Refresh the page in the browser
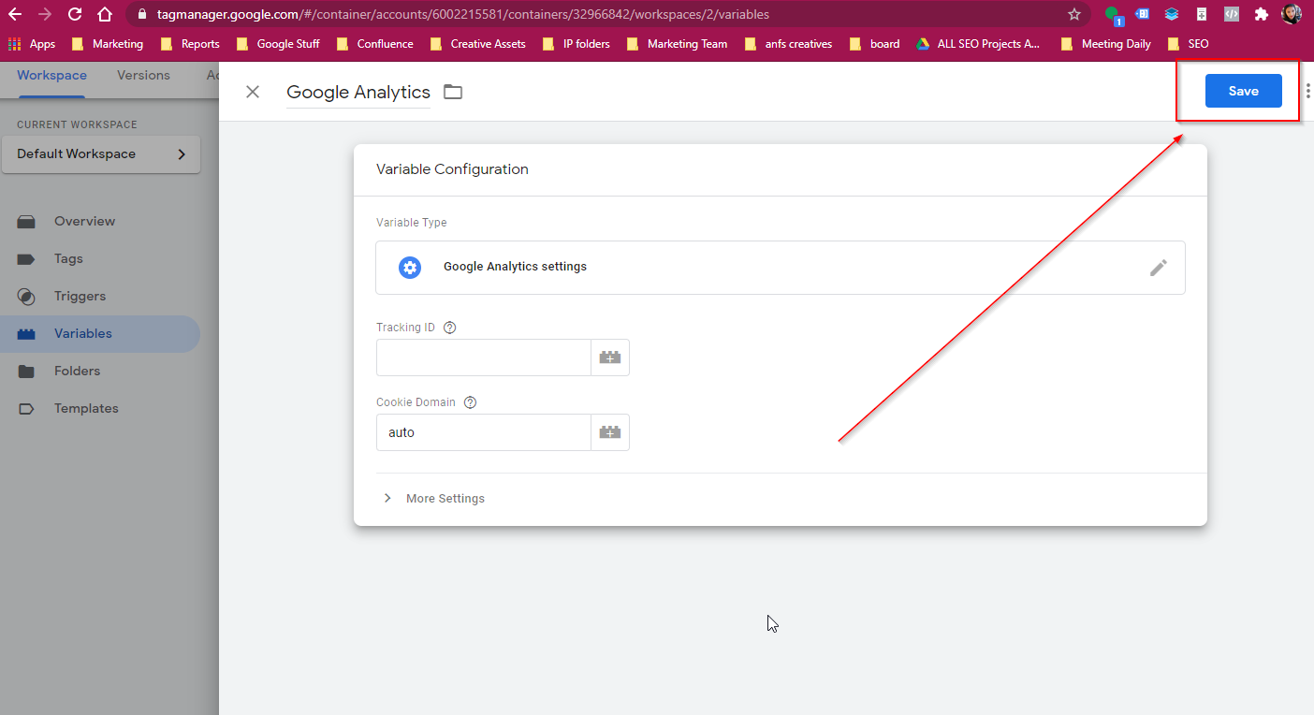The width and height of the screenshot is (1314, 715). pyautogui.click(x=74, y=14)
